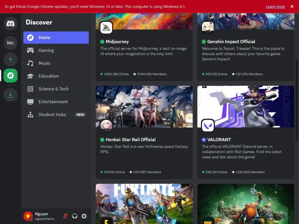Click the Genshin Impact server description
This screenshot has width=299, height=224.
243,54
